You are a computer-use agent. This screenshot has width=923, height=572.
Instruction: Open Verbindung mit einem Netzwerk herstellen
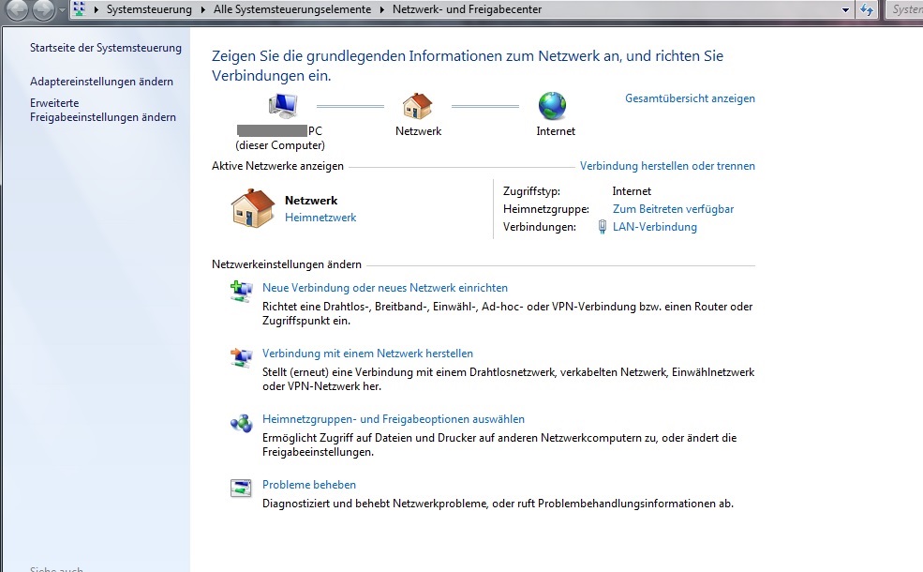pos(367,354)
